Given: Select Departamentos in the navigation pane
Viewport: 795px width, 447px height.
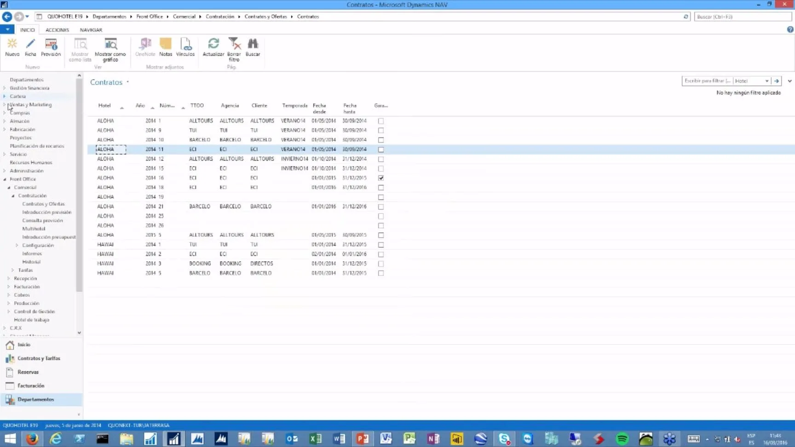Looking at the screenshot, I should point(41,400).
